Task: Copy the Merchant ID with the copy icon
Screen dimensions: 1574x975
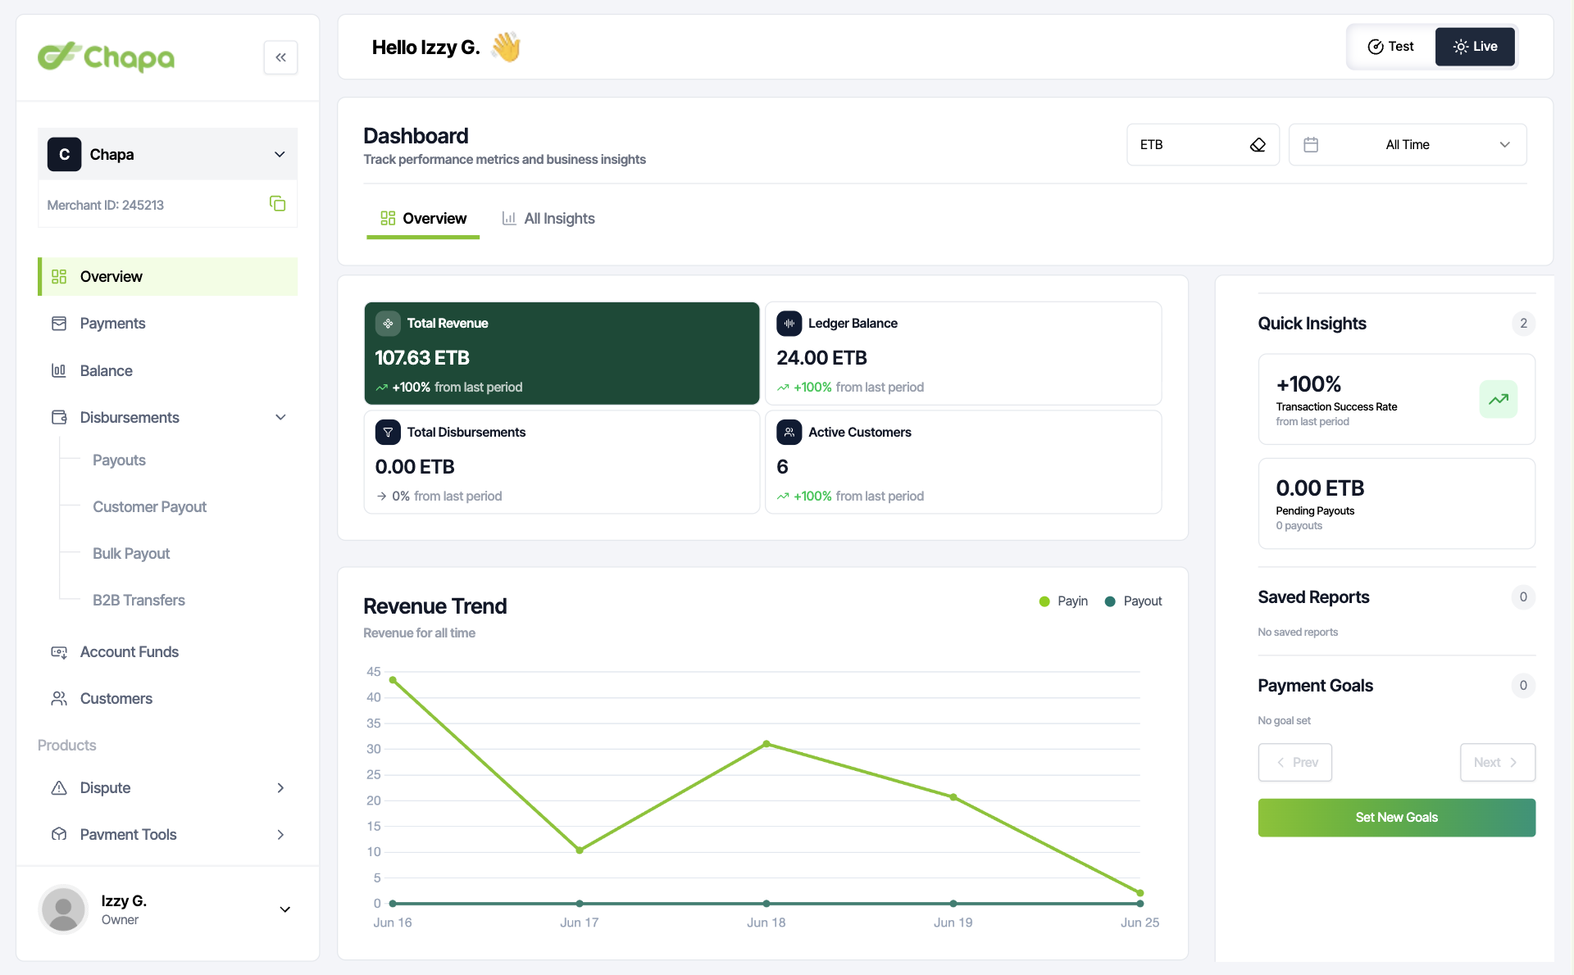Action: point(277,204)
